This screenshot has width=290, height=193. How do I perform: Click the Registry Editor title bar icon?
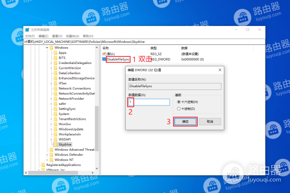coord(27,30)
